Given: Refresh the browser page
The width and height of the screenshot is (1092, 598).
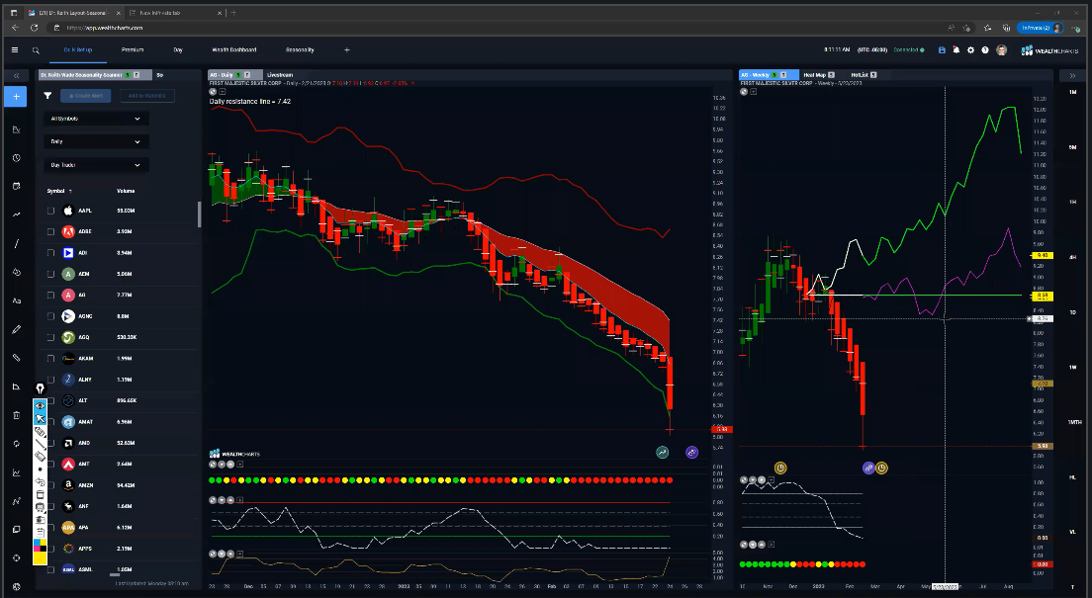Looking at the screenshot, I should [x=34, y=28].
